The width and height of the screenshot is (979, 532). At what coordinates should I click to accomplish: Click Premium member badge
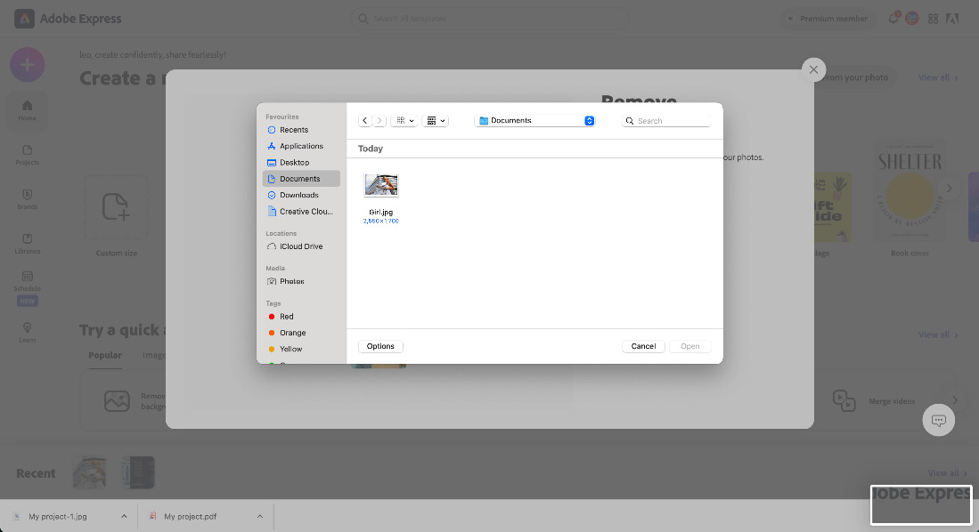pyautogui.click(x=827, y=19)
